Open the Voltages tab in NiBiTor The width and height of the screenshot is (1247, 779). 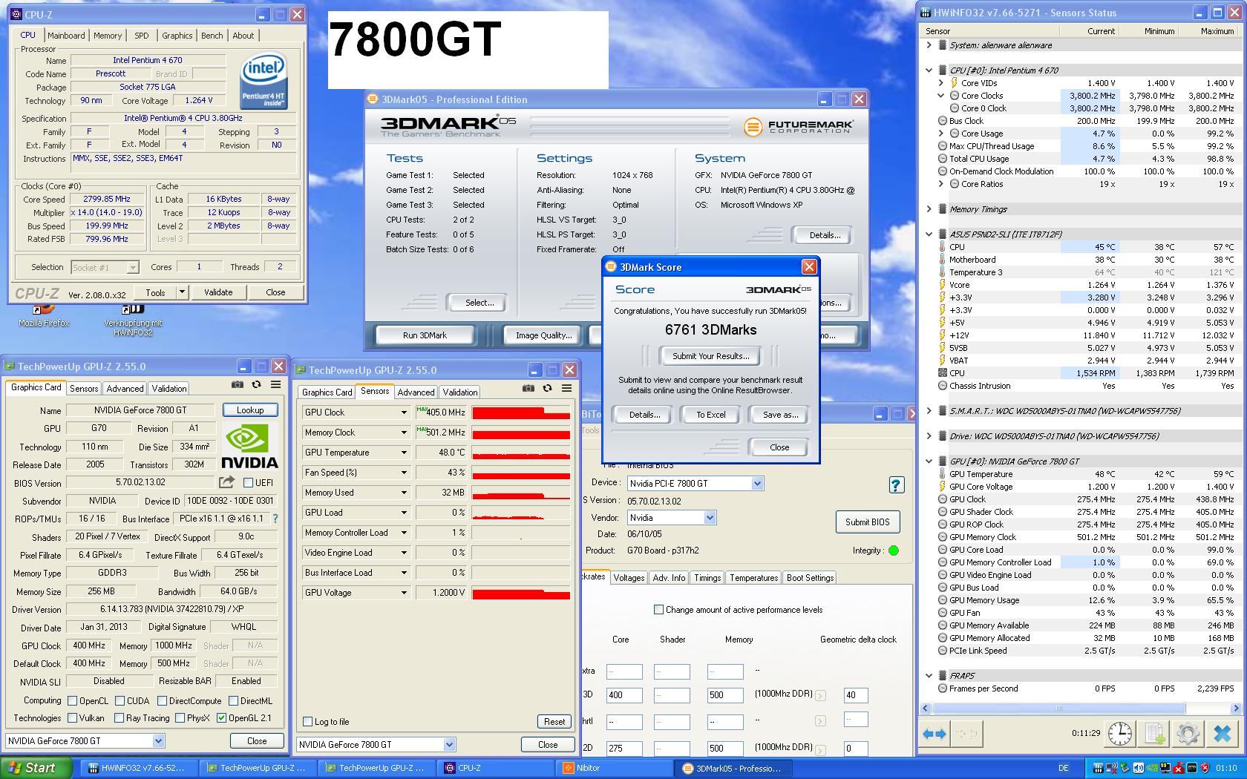pyautogui.click(x=629, y=578)
